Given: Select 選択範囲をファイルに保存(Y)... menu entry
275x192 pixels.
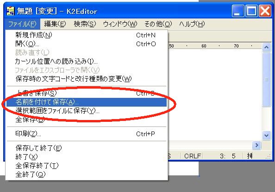Looking at the screenshot, I should coord(87,111).
